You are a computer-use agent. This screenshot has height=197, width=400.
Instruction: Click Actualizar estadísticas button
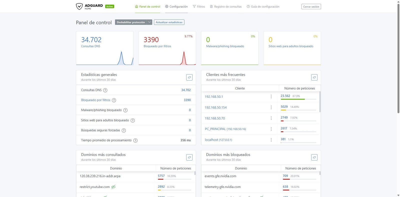169,22
